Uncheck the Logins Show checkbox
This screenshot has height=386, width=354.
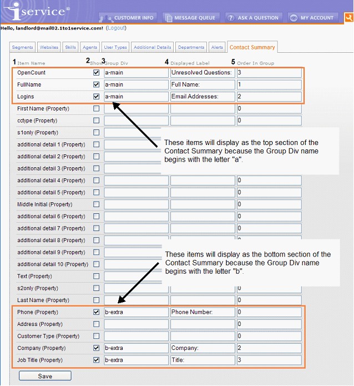tap(96, 97)
